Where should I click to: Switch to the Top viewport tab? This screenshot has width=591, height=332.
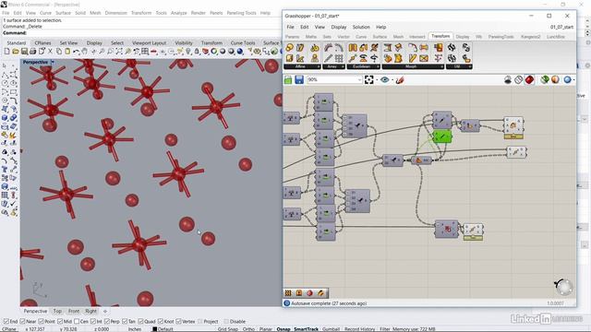coord(57,312)
